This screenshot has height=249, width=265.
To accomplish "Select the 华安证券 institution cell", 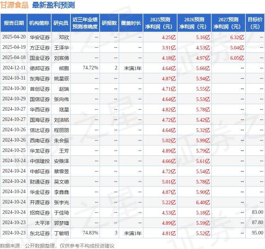I will click(x=40, y=37).
